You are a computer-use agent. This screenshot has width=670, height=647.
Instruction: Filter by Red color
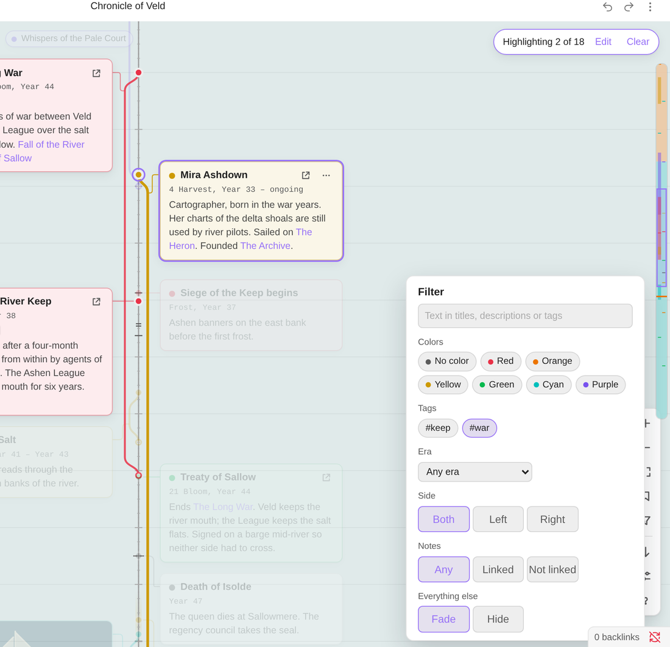(x=501, y=362)
